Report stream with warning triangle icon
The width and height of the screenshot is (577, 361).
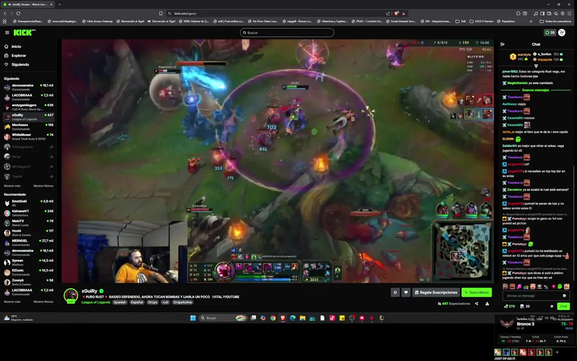pos(487,304)
